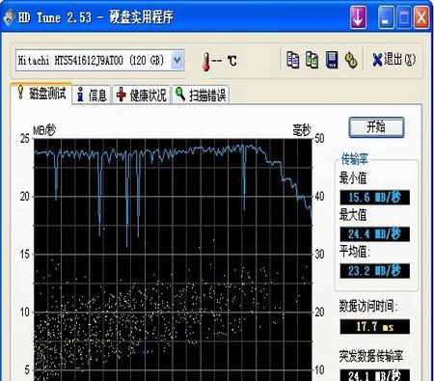The height and width of the screenshot is (381, 434).
Task: Click the 毫秒 axis label on graph
Action: tap(302, 130)
